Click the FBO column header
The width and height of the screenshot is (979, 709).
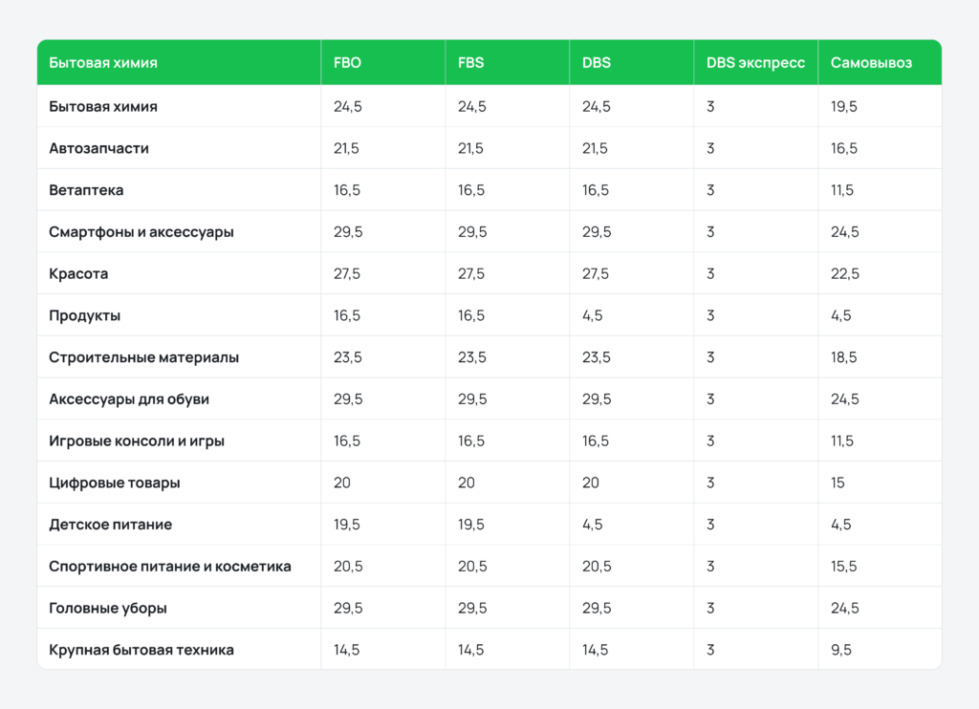coord(347,63)
